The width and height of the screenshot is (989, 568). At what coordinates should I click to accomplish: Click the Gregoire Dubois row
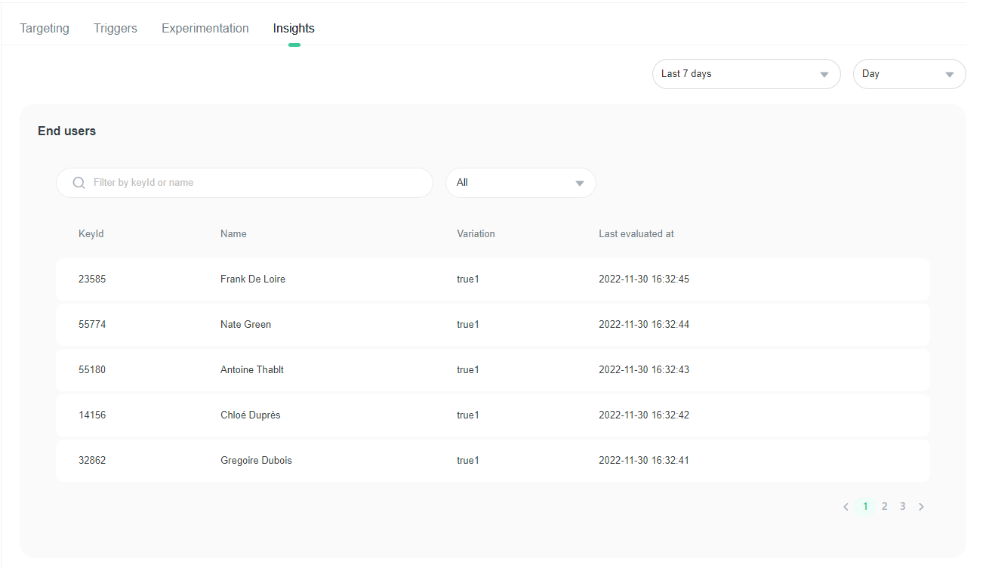point(492,461)
